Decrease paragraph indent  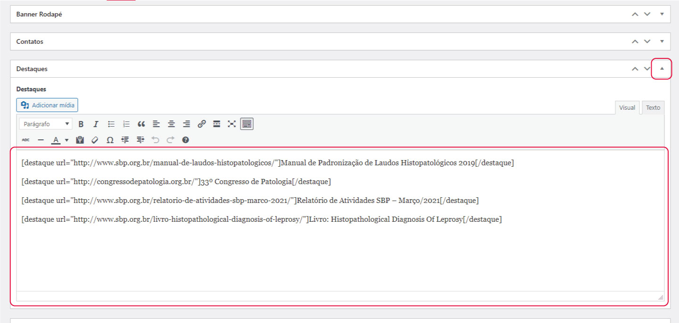click(125, 140)
